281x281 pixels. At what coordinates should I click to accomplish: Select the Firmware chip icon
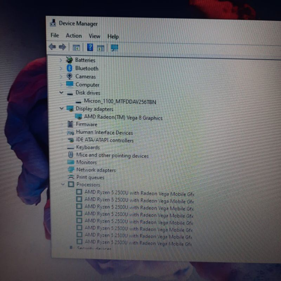coord(70,124)
